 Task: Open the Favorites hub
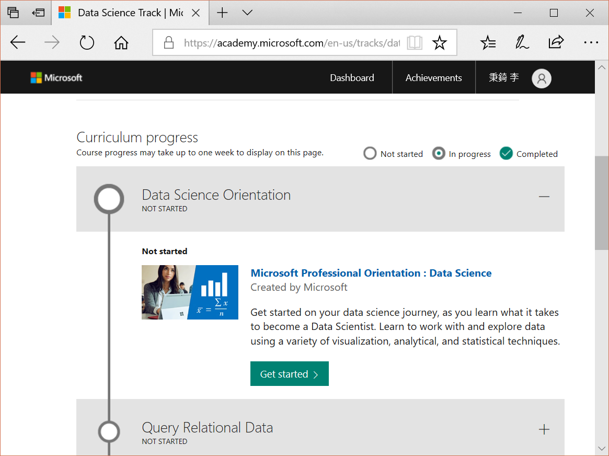[x=488, y=42]
